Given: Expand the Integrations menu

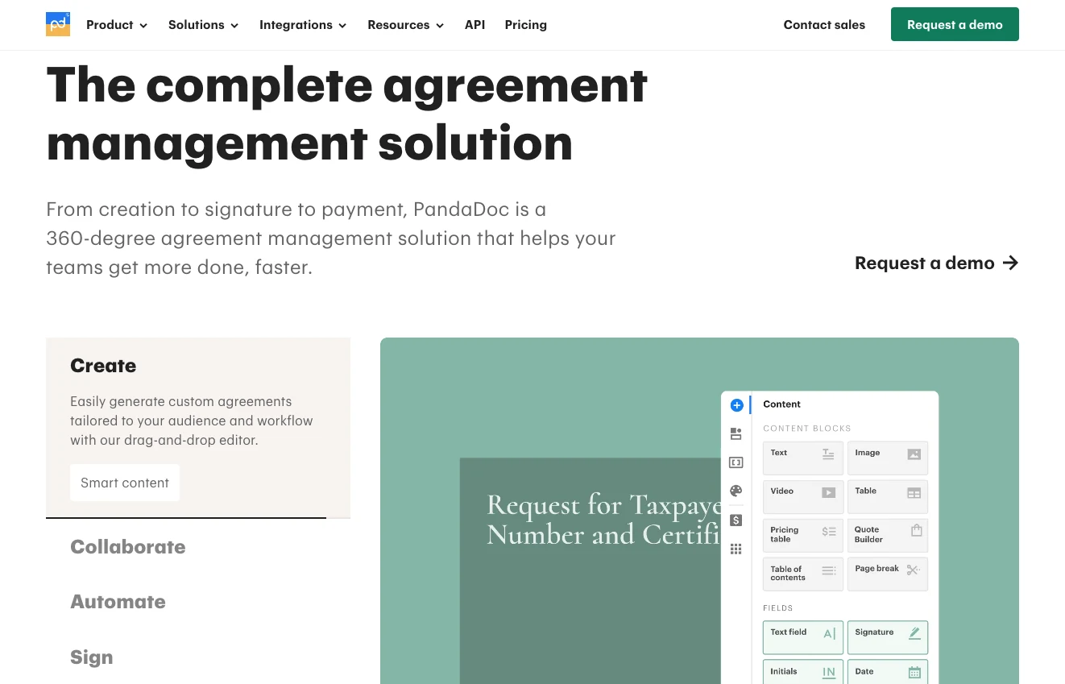Looking at the screenshot, I should point(303,25).
